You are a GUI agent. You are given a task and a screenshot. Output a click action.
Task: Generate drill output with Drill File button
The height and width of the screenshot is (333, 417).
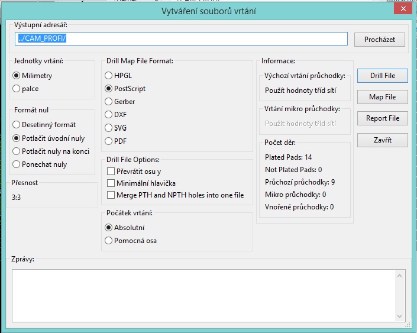tap(382, 76)
